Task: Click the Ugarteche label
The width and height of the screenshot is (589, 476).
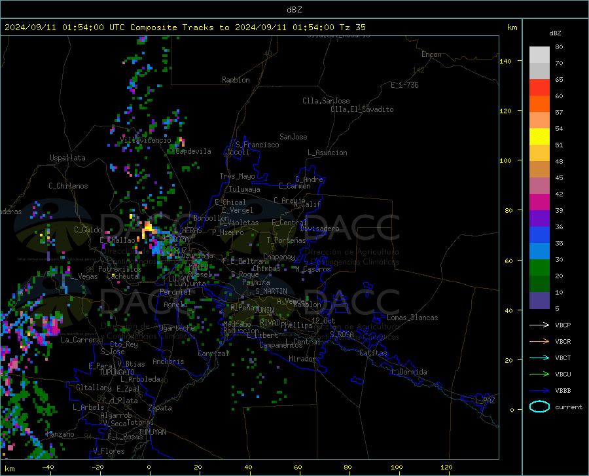Action: 177,328
